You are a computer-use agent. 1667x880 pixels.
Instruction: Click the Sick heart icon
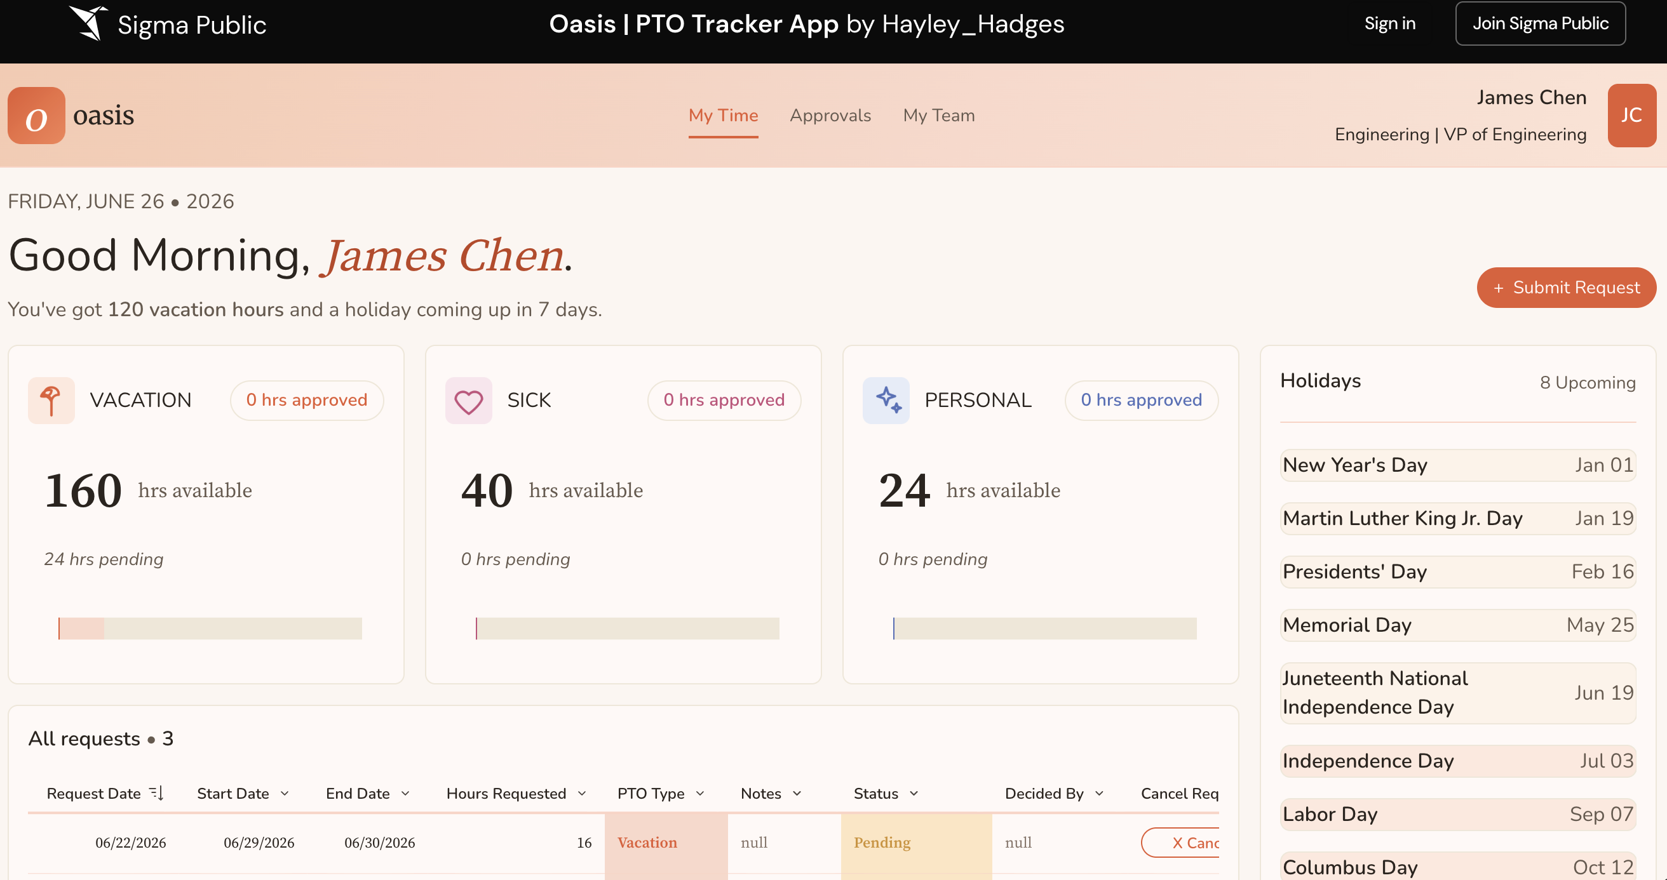click(x=468, y=400)
